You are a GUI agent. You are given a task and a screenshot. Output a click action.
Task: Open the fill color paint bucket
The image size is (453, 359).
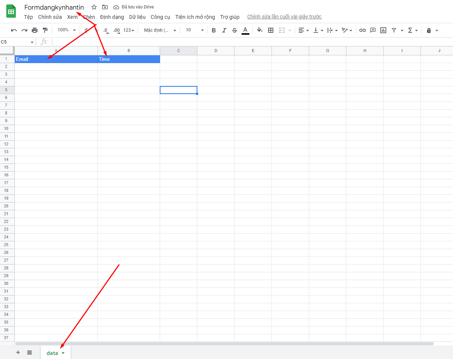[260, 30]
